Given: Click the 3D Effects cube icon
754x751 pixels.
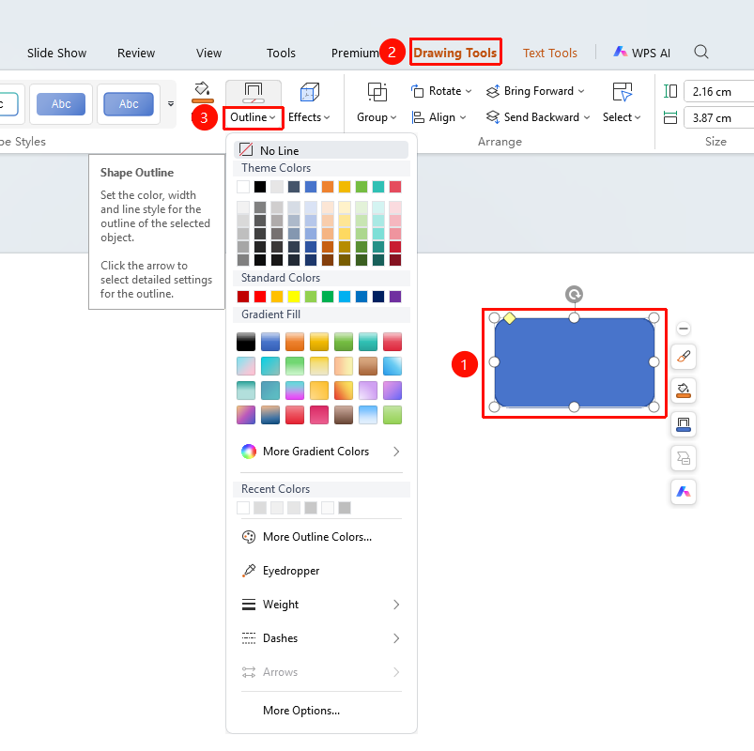Looking at the screenshot, I should click(309, 92).
